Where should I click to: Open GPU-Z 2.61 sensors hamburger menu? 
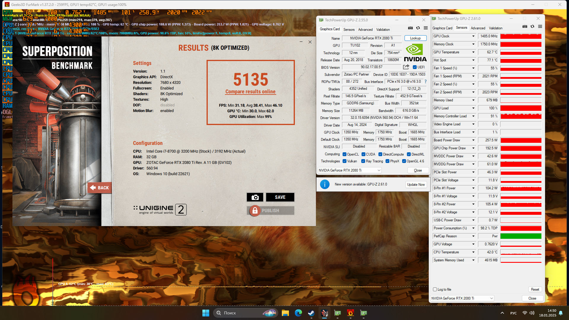540,26
